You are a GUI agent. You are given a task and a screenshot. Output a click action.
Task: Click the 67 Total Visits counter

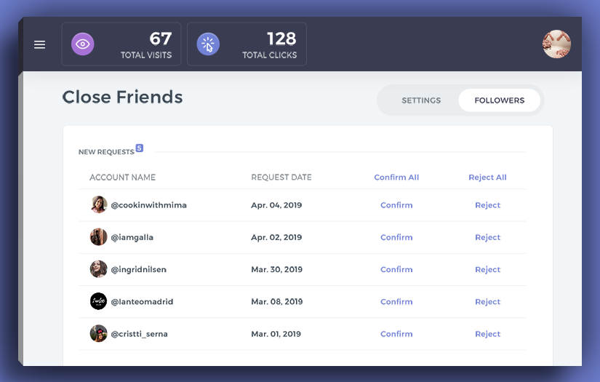[x=121, y=44]
